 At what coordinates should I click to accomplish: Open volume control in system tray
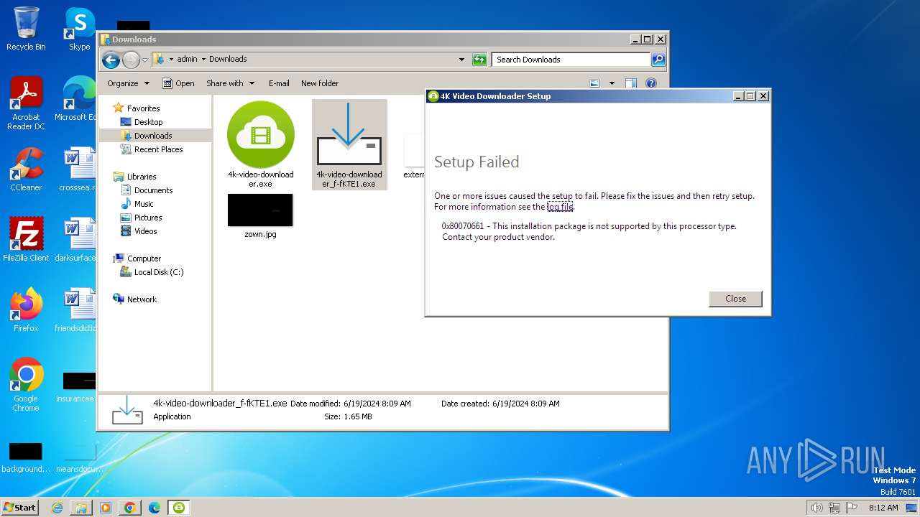[x=817, y=508]
